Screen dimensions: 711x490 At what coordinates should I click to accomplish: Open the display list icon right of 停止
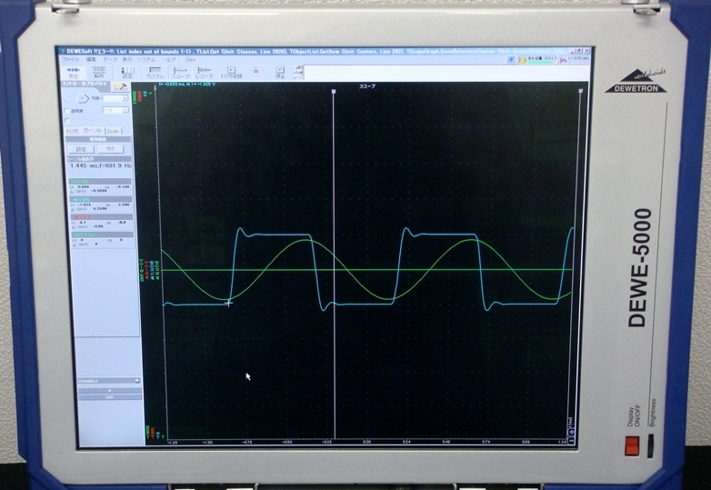298,73
